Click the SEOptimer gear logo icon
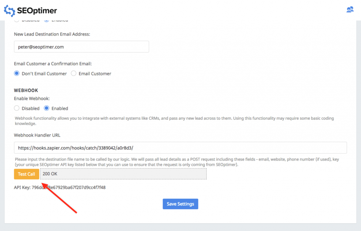The image size is (361, 231). 10,11
